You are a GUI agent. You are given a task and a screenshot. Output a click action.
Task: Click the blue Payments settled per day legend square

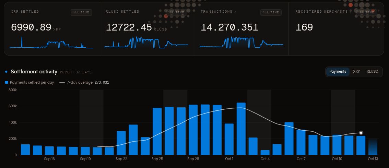click(x=7, y=83)
